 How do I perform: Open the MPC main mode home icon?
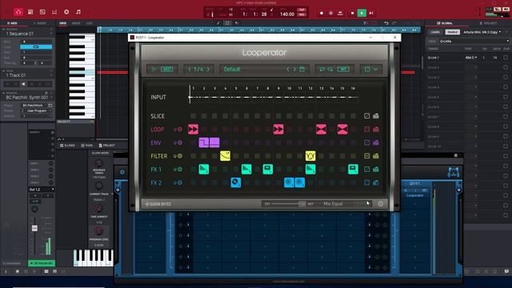pos(18,12)
